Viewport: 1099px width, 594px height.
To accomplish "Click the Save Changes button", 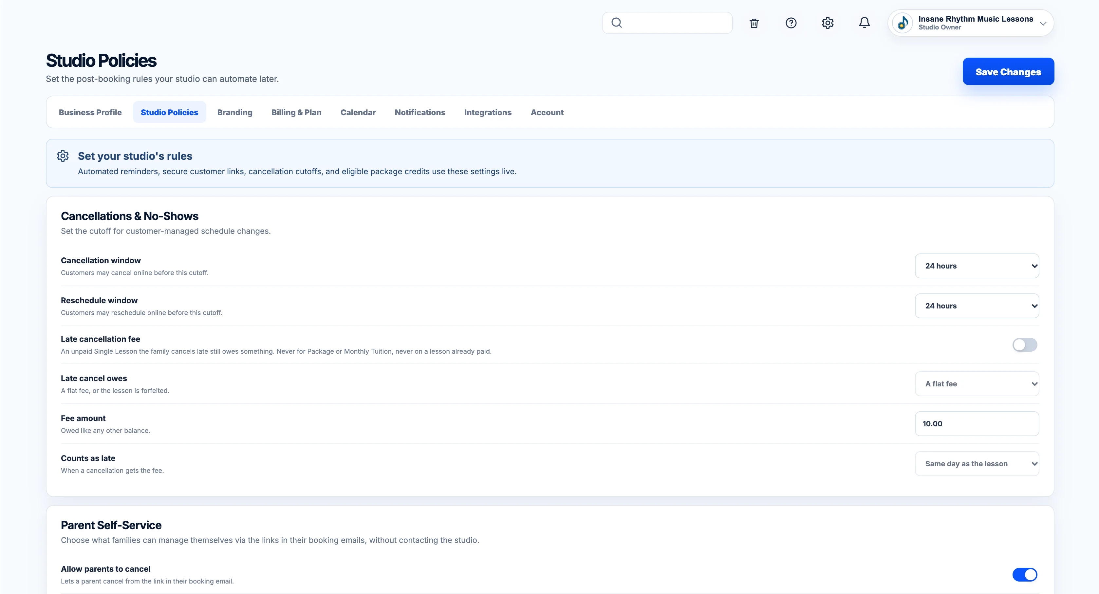I will [x=1008, y=72].
